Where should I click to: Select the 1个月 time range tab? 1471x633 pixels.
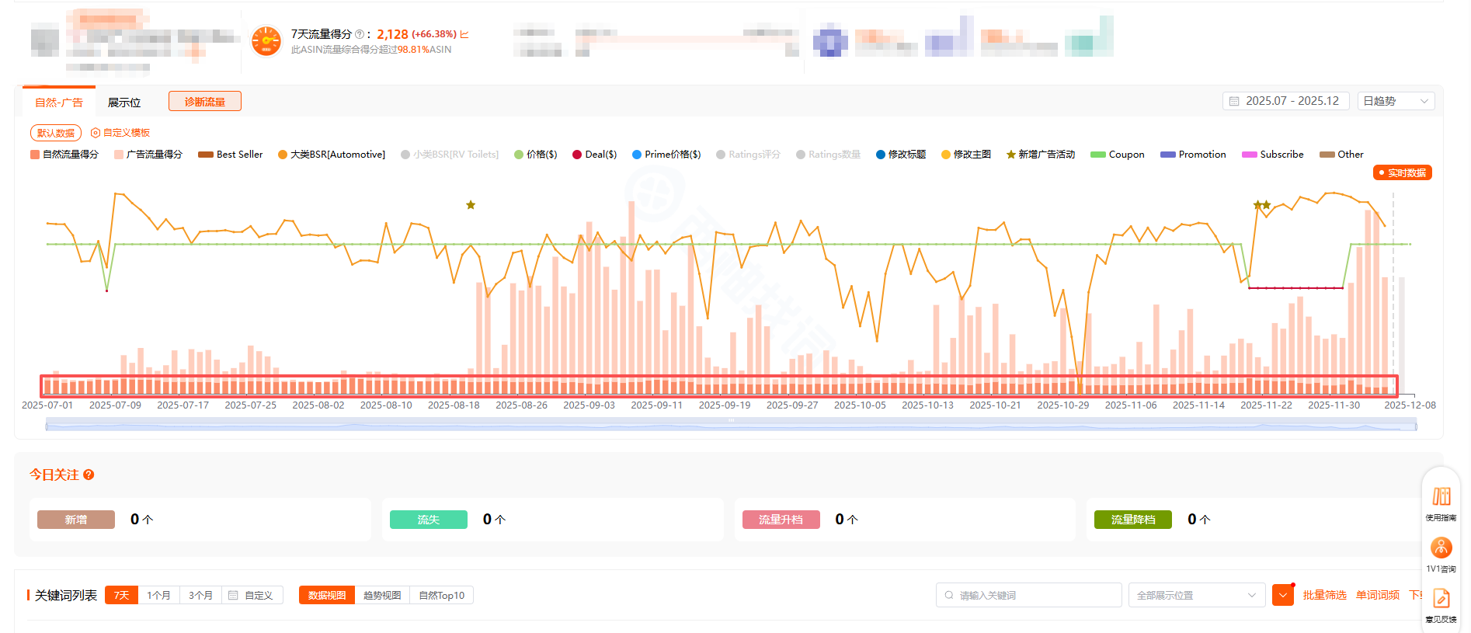158,595
